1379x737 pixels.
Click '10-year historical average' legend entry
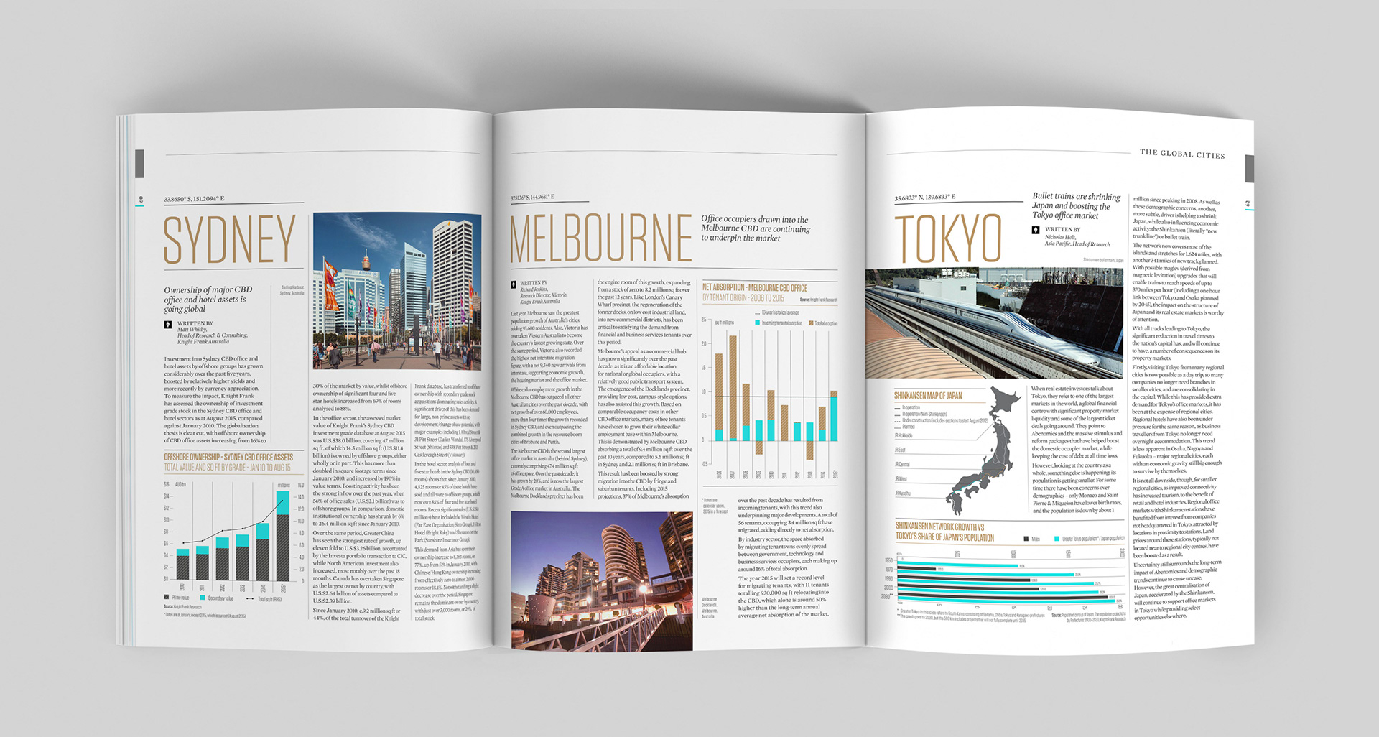(x=776, y=312)
